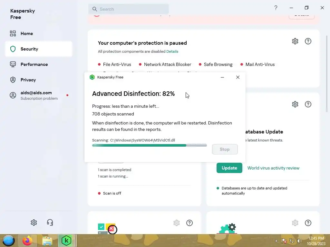Launch Firefox from the taskbar
Viewport: 330px width, 247px height.
(27, 241)
